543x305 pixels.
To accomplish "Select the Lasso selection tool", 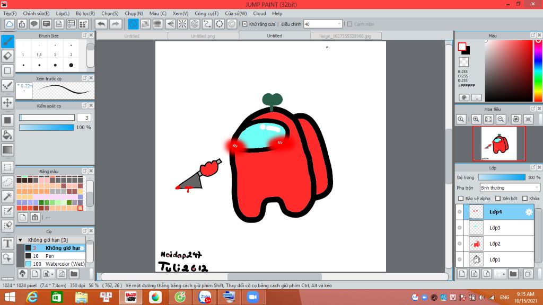I will click(7, 182).
